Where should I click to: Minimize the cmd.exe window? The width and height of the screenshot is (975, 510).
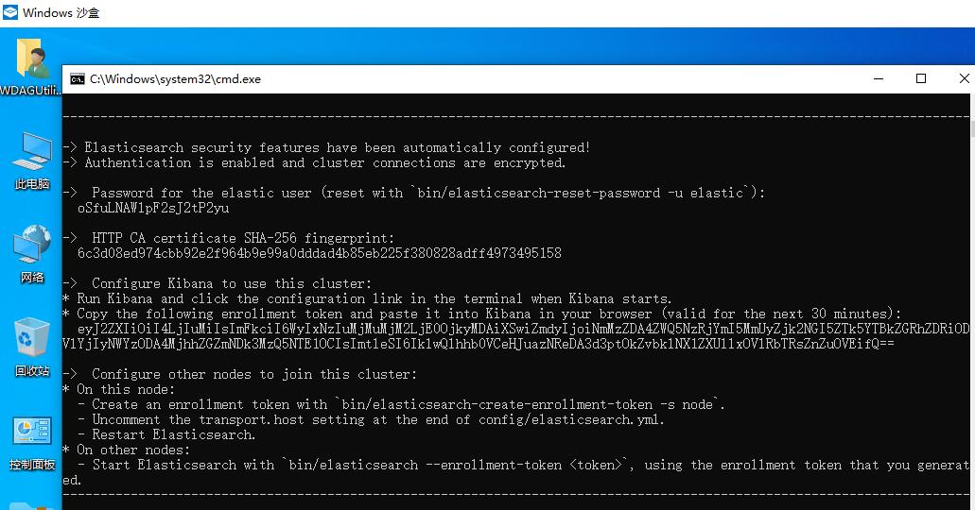[879, 79]
